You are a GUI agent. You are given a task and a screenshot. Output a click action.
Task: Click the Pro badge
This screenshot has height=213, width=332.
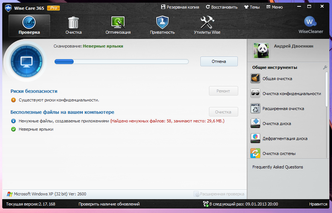[53, 8]
